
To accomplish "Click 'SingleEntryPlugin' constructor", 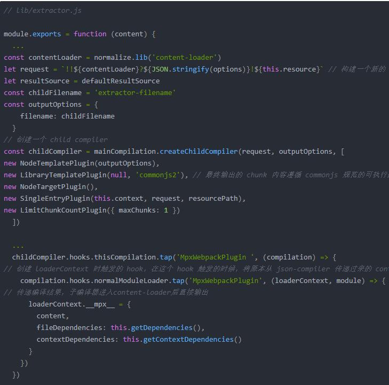I will coord(55,199).
